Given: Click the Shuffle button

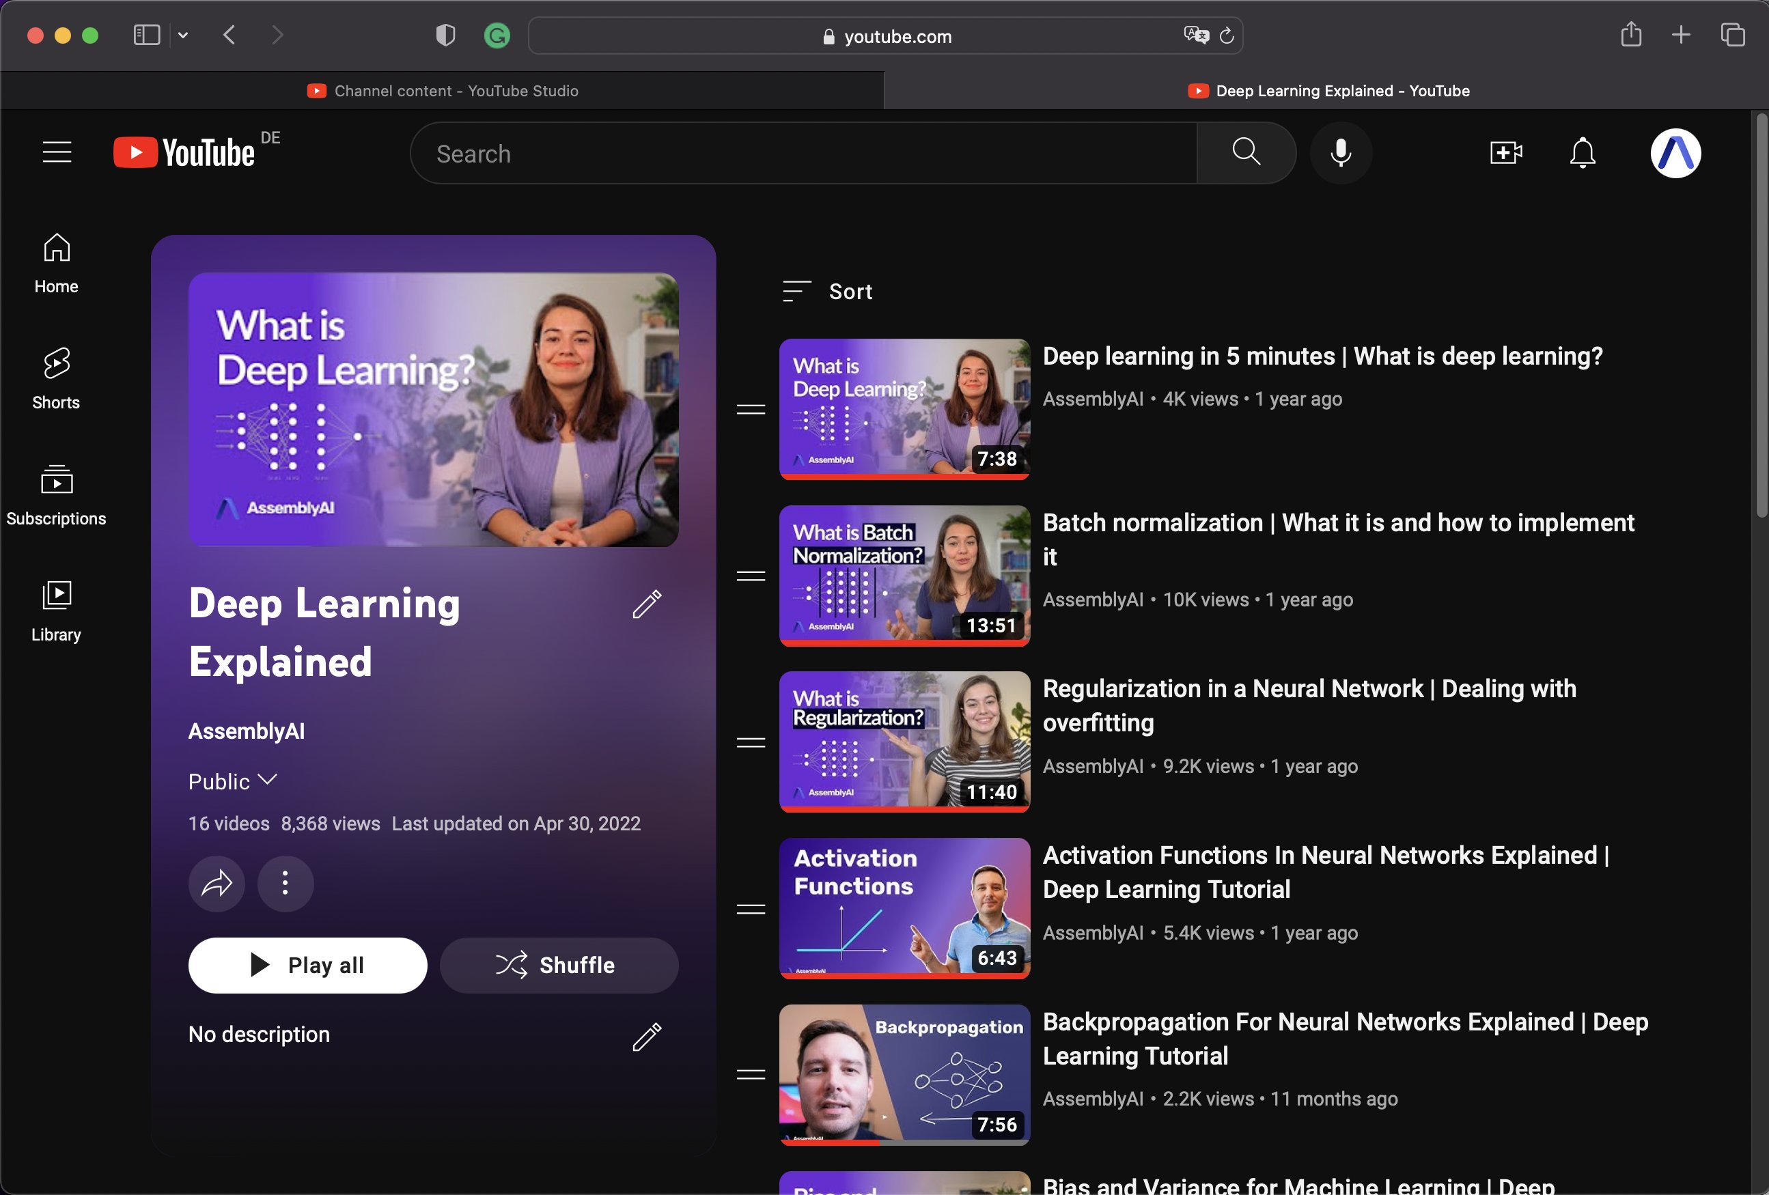Looking at the screenshot, I should pyautogui.click(x=559, y=965).
